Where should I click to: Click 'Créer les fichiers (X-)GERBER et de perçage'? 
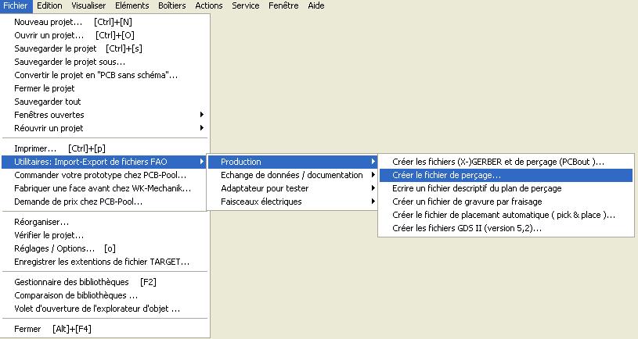pyautogui.click(x=498, y=162)
